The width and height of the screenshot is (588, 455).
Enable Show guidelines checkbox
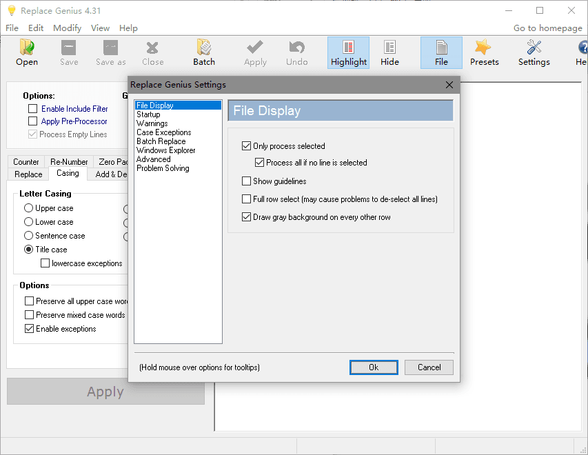[246, 181]
